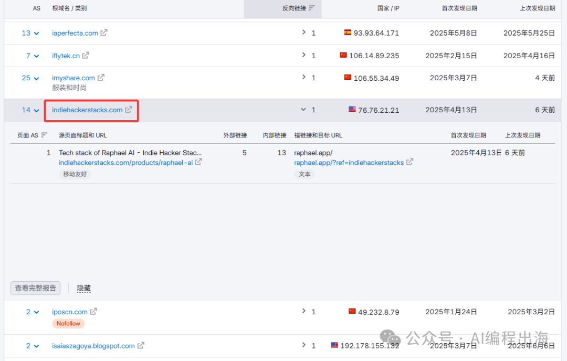567x361 pixels.
Task: Open external link icon beside iflytek.cn
Action: pos(86,55)
